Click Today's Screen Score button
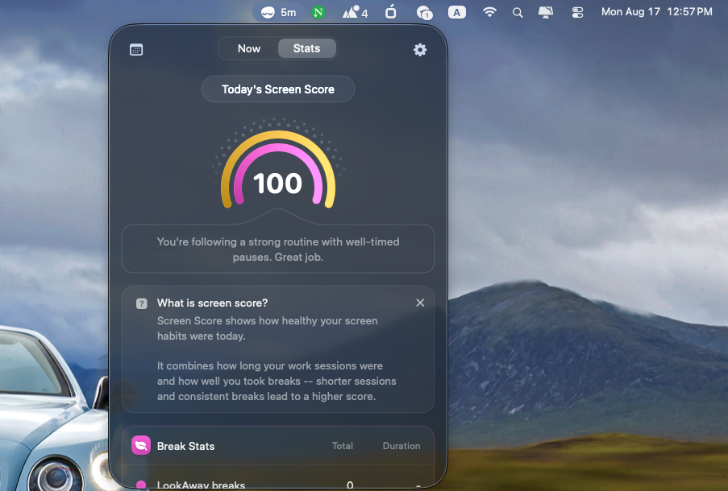Image resolution: width=728 pixels, height=491 pixels. point(277,89)
